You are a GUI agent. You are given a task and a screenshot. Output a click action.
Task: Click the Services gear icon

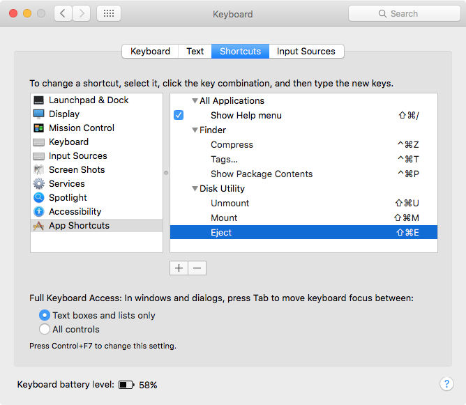tap(38, 184)
